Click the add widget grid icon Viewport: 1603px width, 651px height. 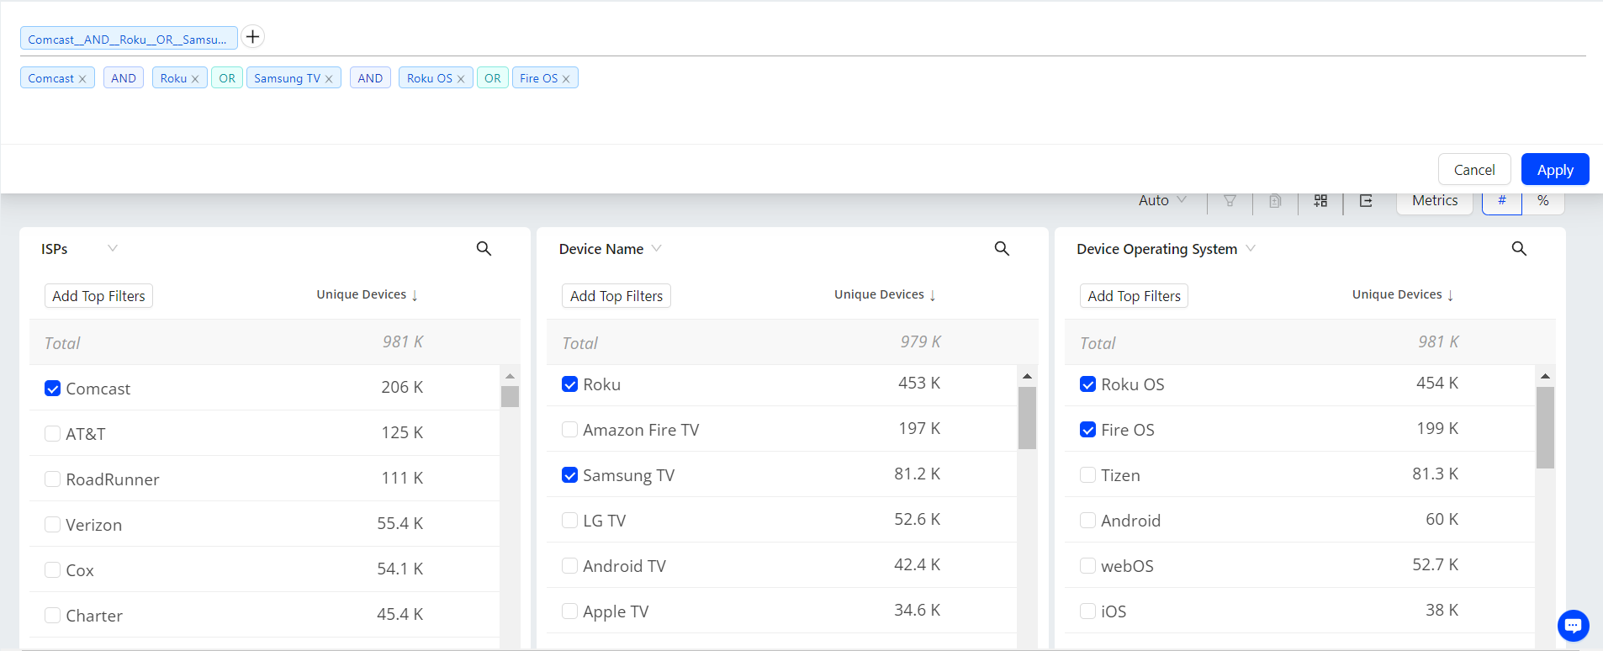[1320, 201]
